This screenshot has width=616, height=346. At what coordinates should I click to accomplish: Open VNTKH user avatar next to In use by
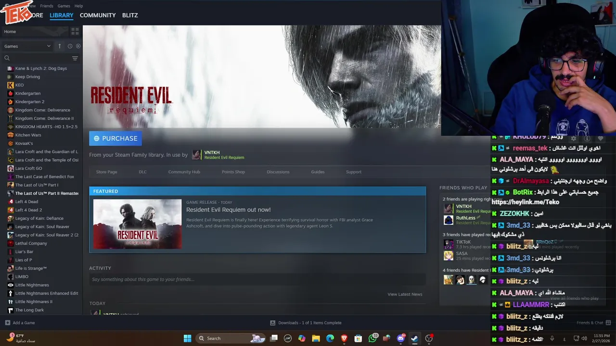click(196, 155)
